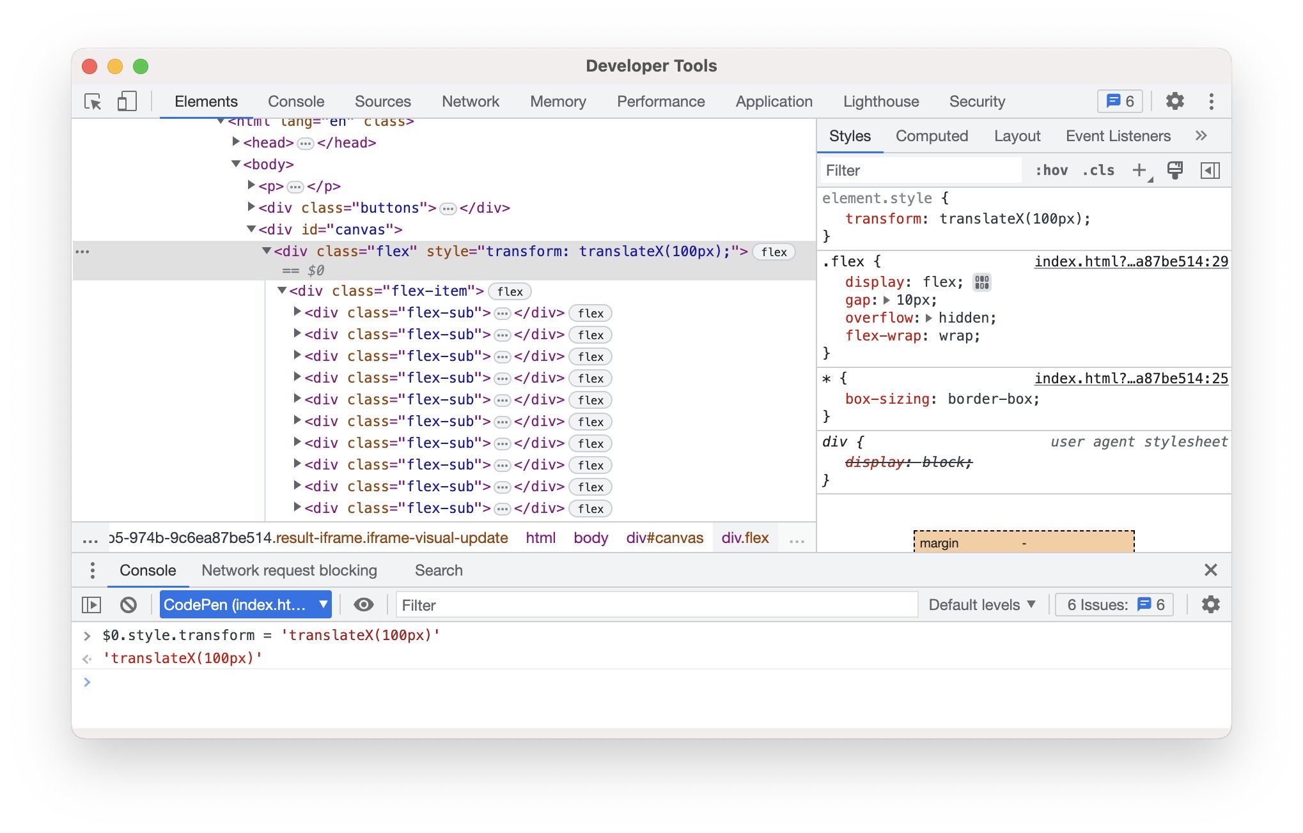Expand the overflow shorthand property triangle
Screen dimensions: 1303x833
coord(928,318)
